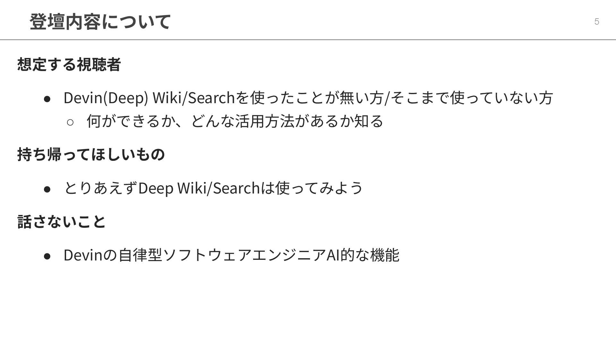Viewport: 616px width, 346px height.
Task: Click the sub-bullet 何ができるか、どんな活用方法があるか知る
Action: point(235,121)
